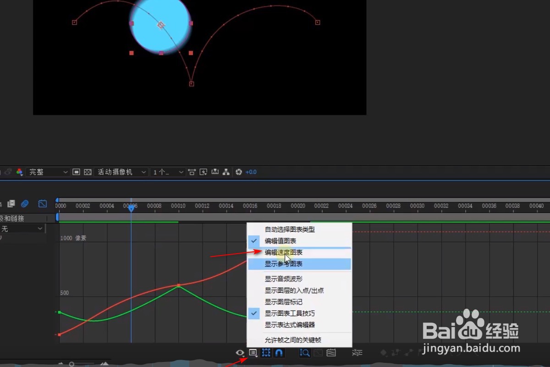Screen dimensions: 550x367
Task: Open the 无 parent layer dropdown
Action: tap(22, 228)
